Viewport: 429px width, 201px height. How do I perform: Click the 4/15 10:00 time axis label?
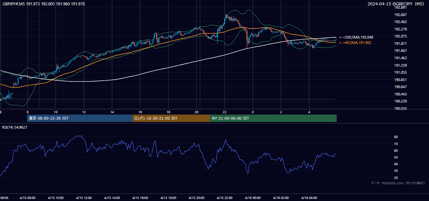(x=55, y=198)
